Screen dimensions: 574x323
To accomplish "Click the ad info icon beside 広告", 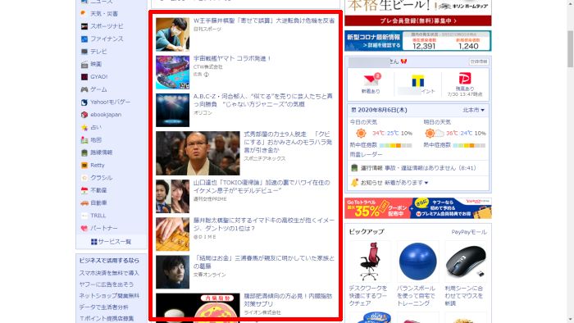I will 207,75.
